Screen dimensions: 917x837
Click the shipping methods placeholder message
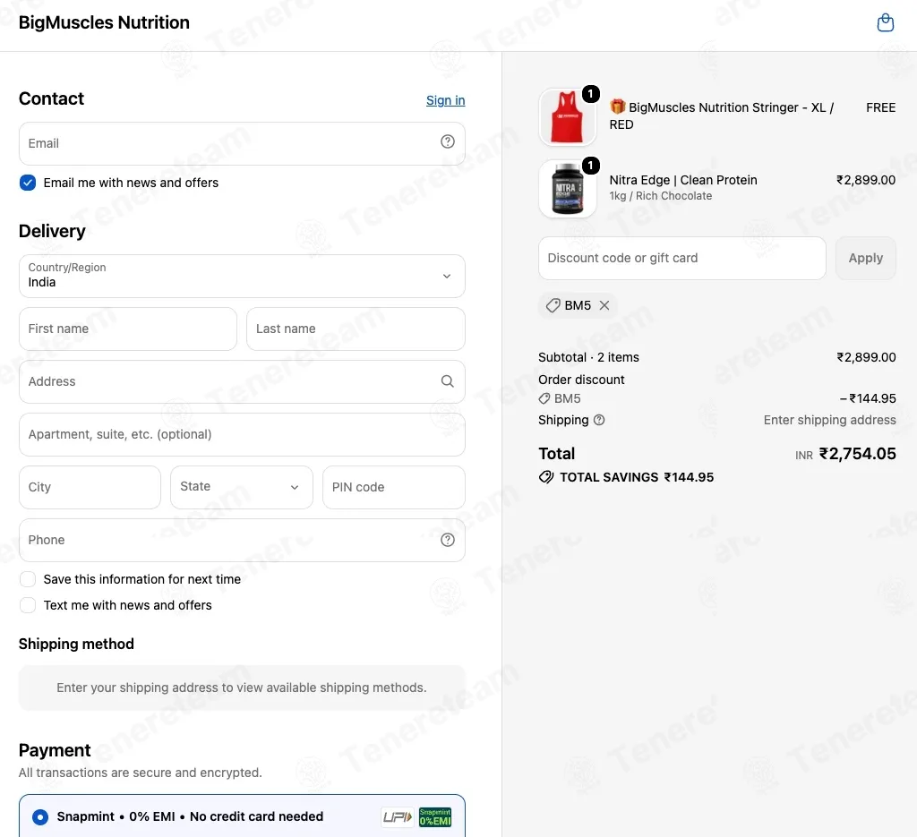point(242,688)
